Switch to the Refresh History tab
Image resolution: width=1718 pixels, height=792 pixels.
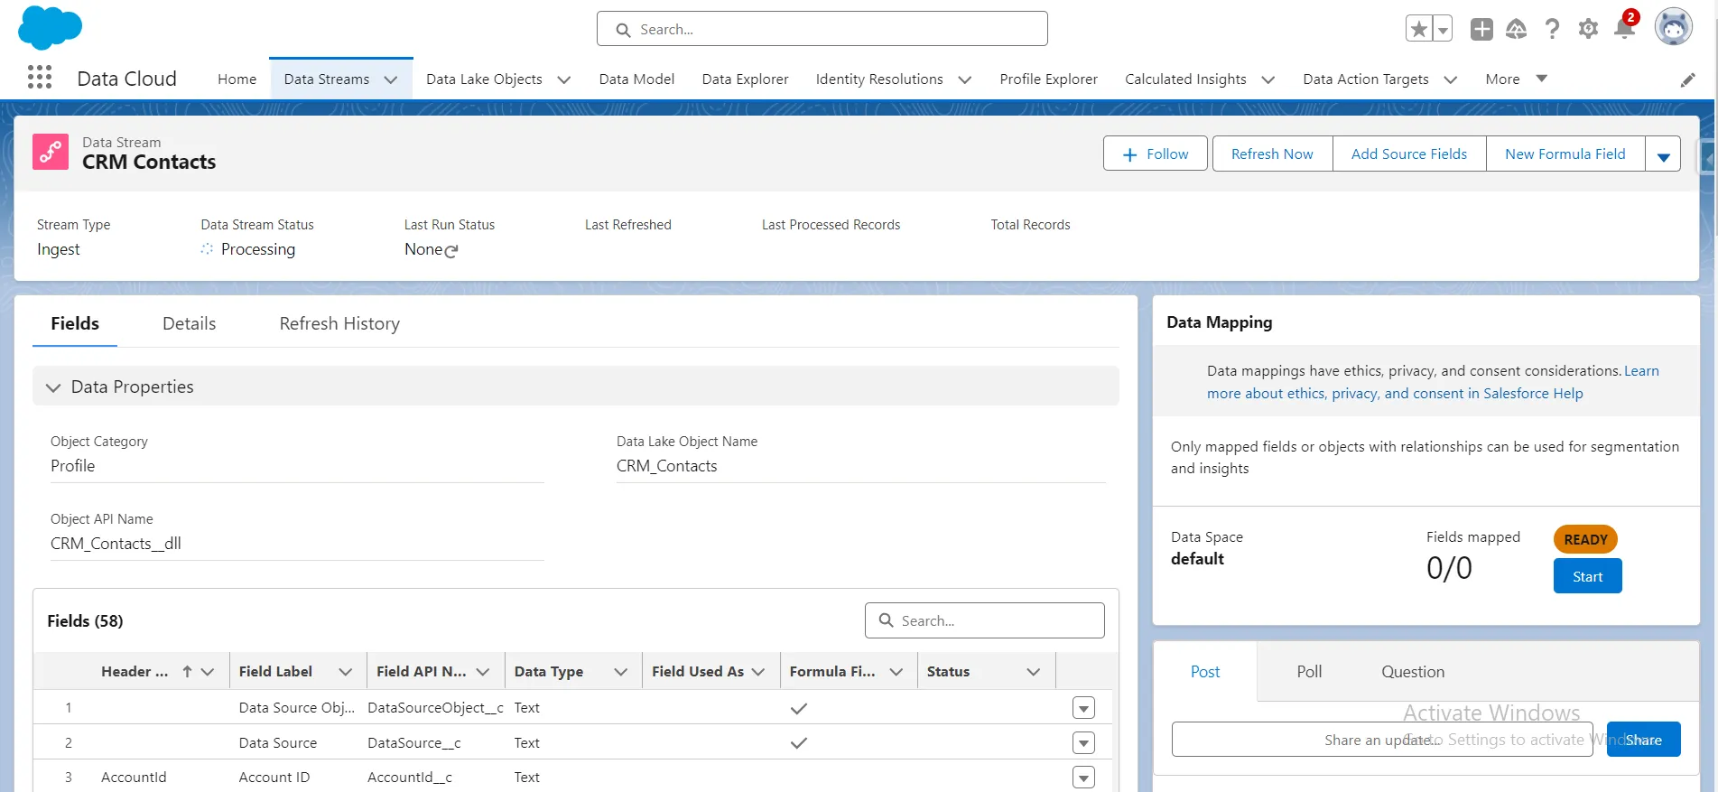[x=339, y=323]
